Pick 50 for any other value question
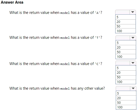 [126, 103]
